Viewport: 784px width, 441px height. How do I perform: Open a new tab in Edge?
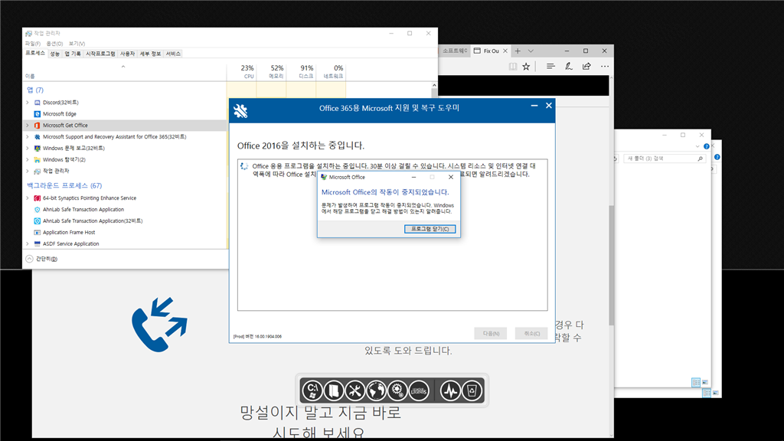518,51
